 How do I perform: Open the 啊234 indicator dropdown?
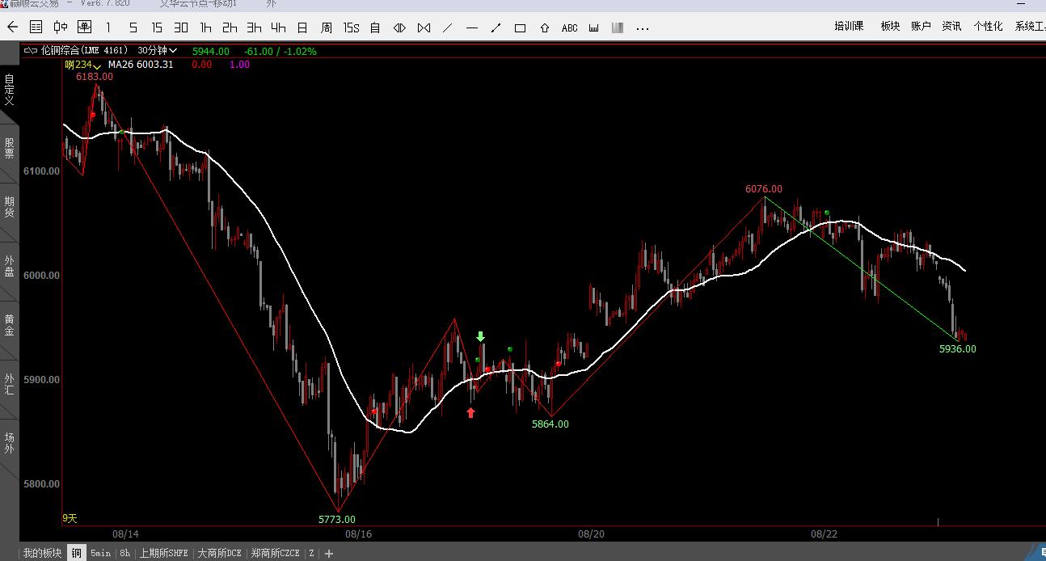(x=83, y=65)
